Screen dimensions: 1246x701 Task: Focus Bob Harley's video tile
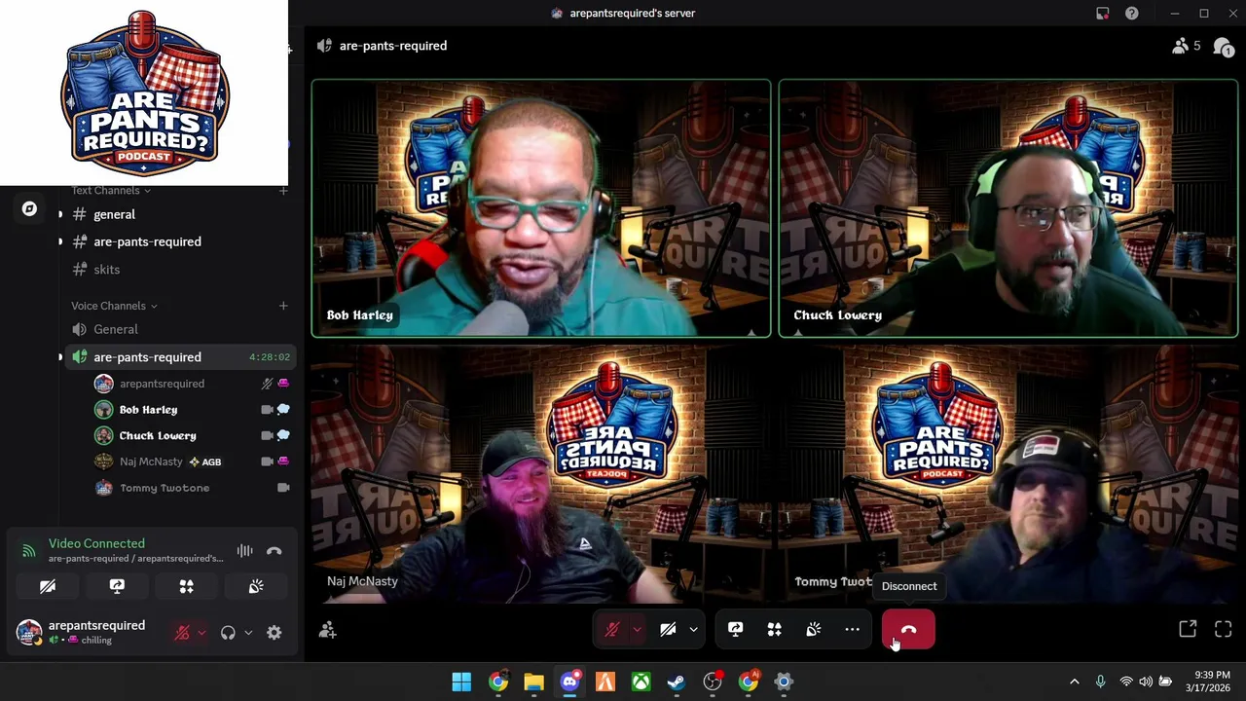click(541, 208)
